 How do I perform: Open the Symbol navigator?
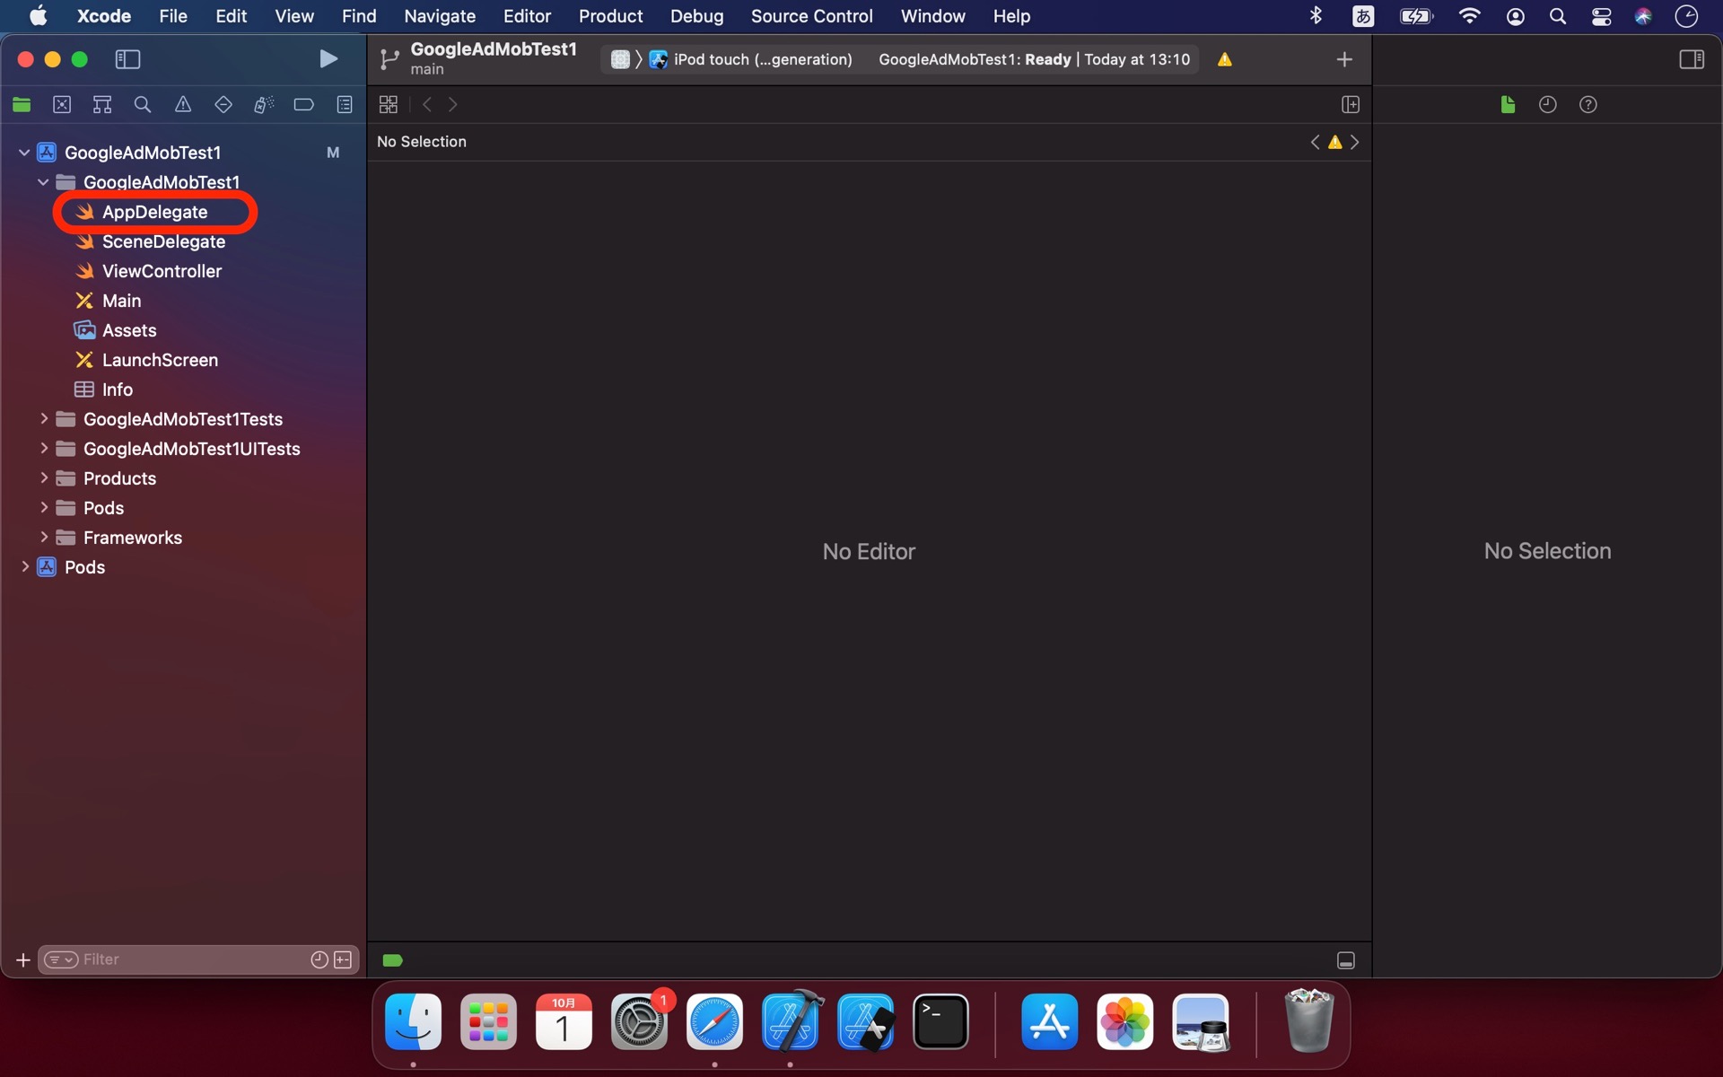point(102,105)
